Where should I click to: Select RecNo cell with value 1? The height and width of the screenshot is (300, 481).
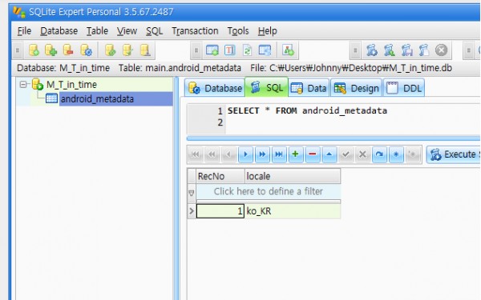point(220,211)
